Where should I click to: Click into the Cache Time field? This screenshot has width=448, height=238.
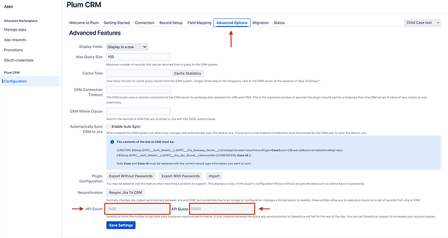click(138, 73)
